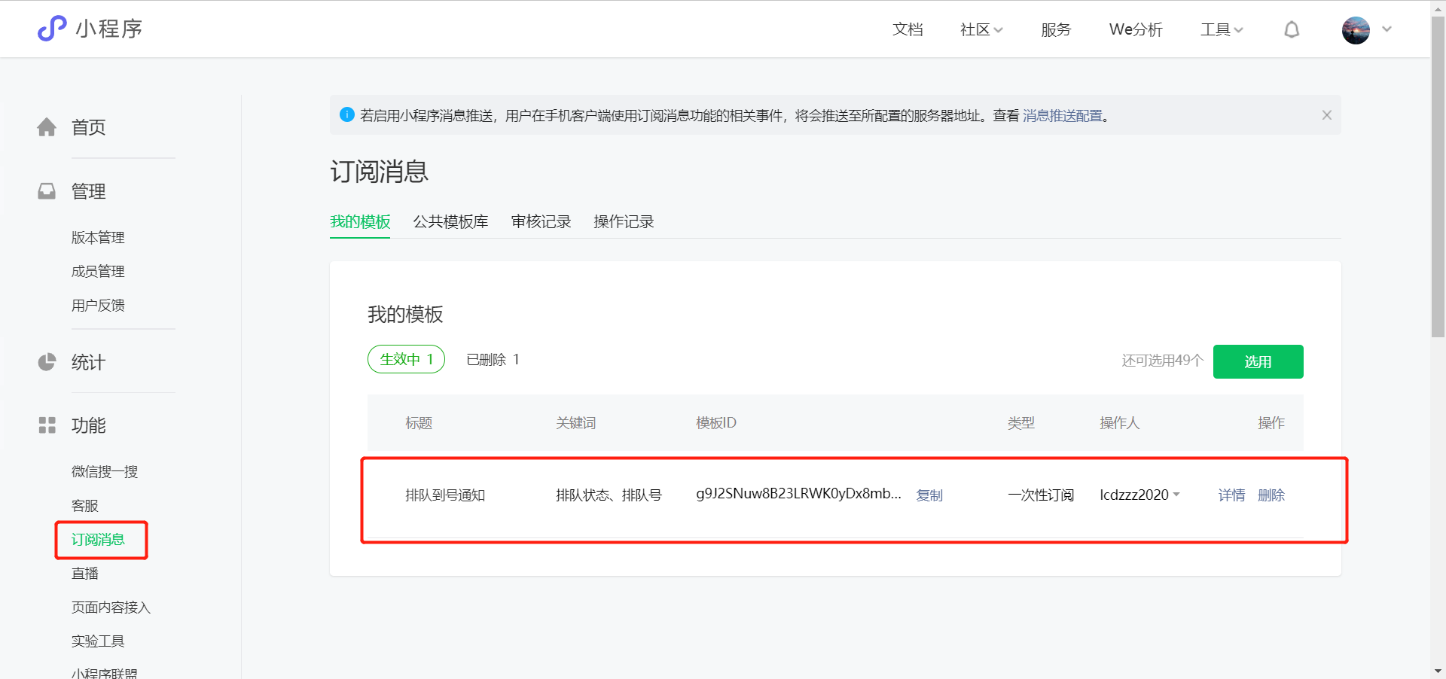
Task: Click the blue info icon in notice
Action: pyautogui.click(x=347, y=114)
